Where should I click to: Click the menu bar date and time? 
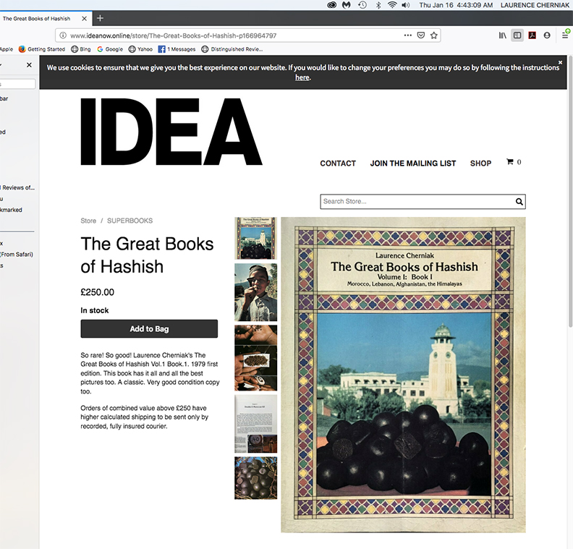coord(456,5)
